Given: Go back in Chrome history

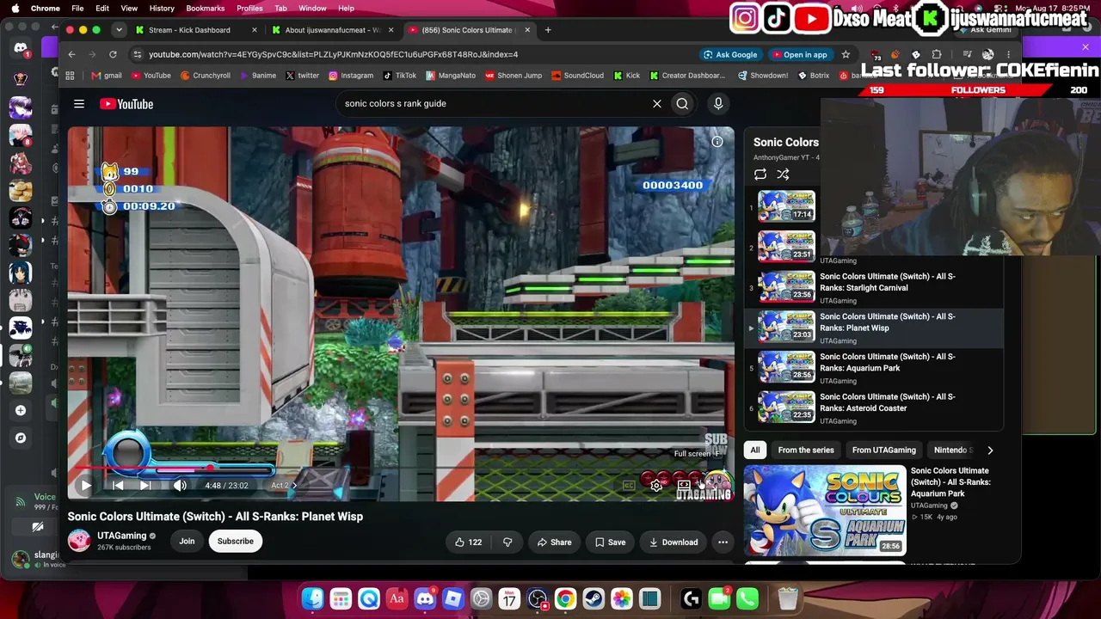Looking at the screenshot, I should pos(72,54).
